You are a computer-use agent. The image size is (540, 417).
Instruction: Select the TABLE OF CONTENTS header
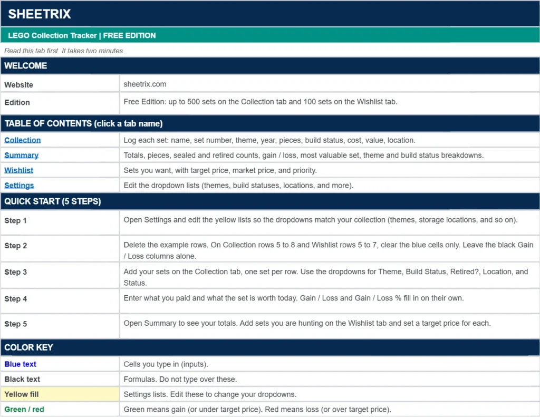(x=270, y=123)
